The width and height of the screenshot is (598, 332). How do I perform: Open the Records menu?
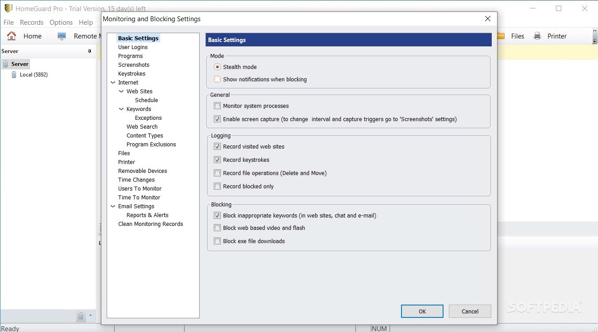[31, 23]
